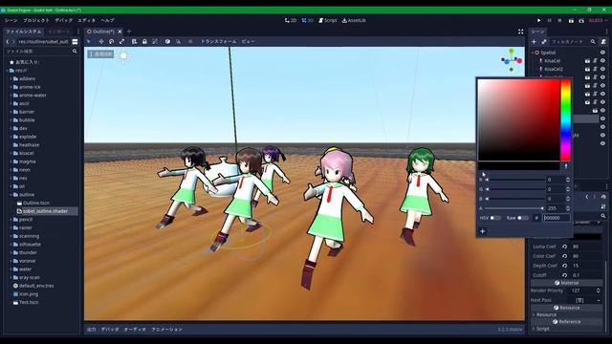Click the alpha A slider in color picker

[514, 208]
